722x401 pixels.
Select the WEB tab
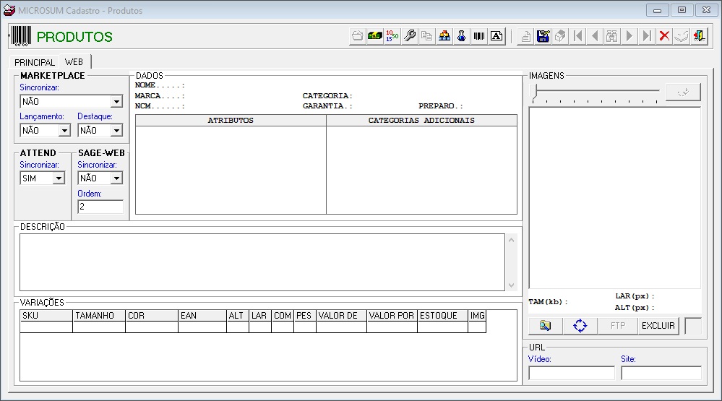point(74,62)
